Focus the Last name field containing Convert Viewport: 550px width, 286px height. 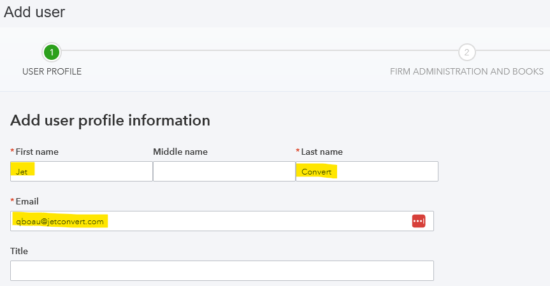[367, 171]
